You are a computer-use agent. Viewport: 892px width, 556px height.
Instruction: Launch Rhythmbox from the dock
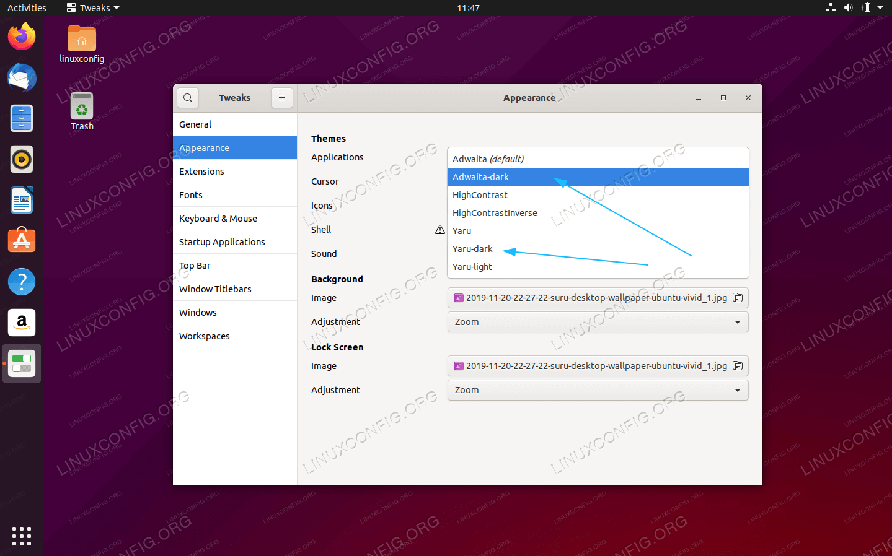click(22, 159)
